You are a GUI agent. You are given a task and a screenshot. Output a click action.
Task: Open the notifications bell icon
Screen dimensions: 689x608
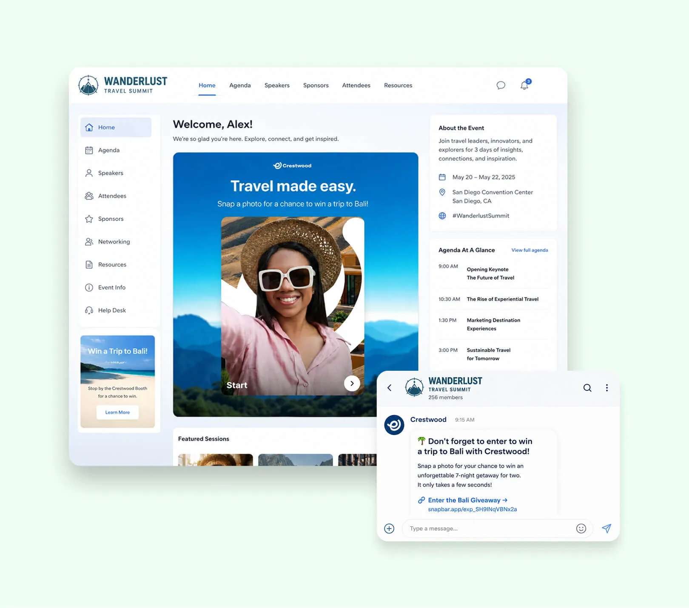pyautogui.click(x=525, y=85)
